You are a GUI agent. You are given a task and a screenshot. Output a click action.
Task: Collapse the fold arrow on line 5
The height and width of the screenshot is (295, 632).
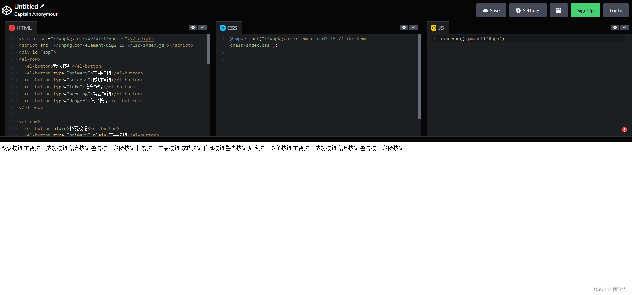point(16,66)
